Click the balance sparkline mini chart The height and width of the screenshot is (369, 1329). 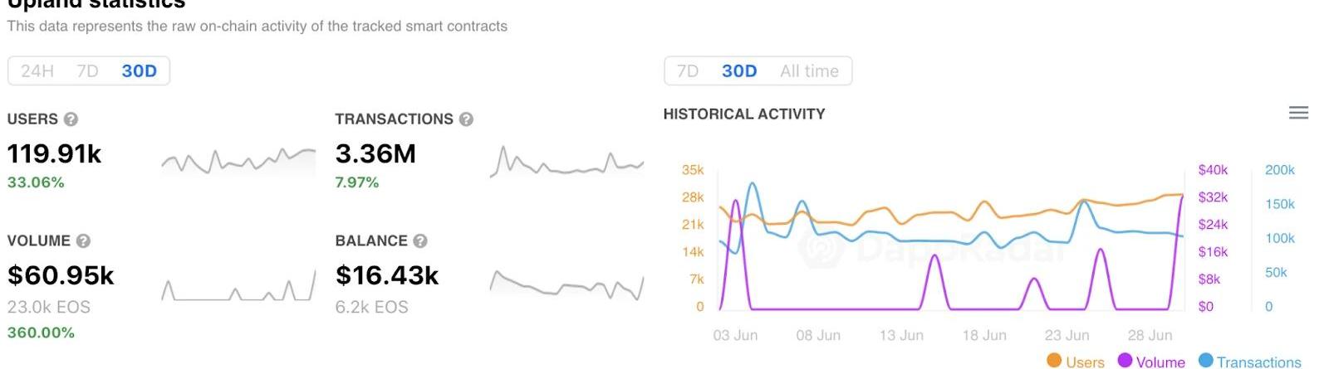[566, 285]
